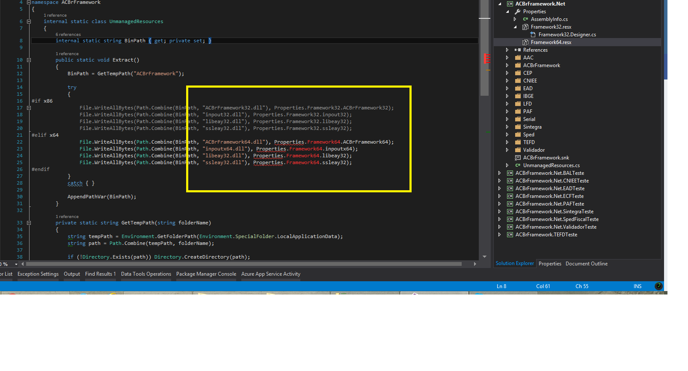Open Framework32.Designer.cs file
Image resolution: width=688 pixels, height=371 pixels.
(x=567, y=35)
